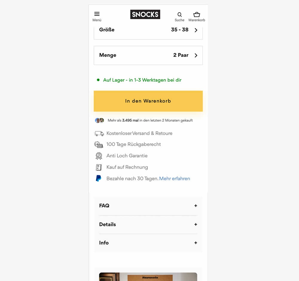Click the Kauf auf Rechnung invoice icon
The width and height of the screenshot is (299, 281).
(99, 167)
